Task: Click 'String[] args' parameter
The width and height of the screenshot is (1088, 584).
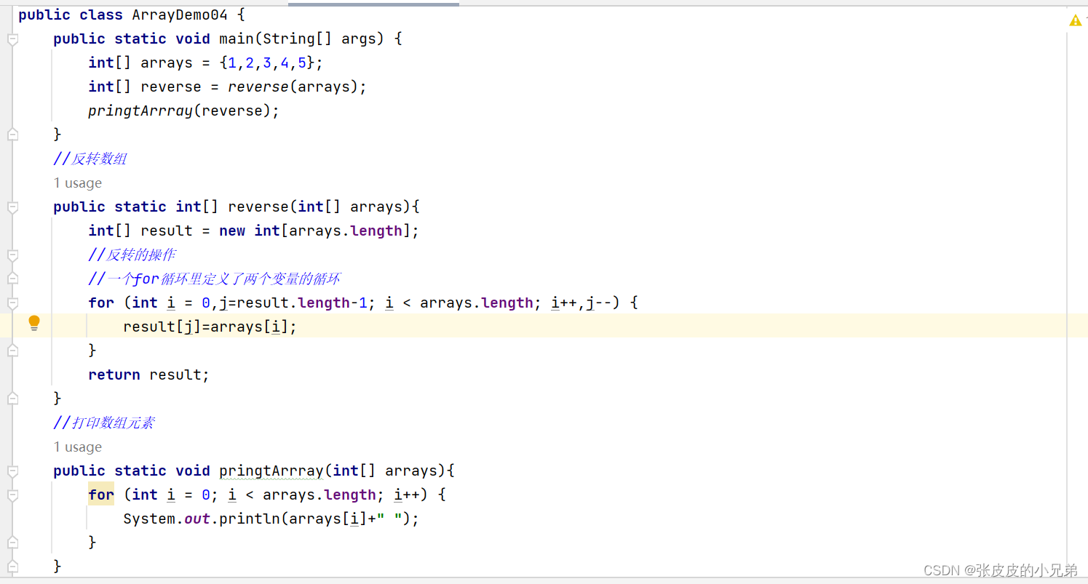Action: tap(319, 39)
